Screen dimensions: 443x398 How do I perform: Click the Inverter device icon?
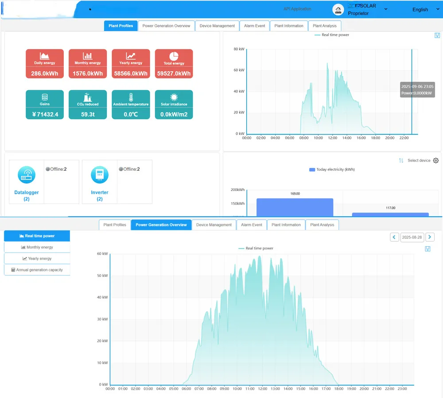pos(99,175)
